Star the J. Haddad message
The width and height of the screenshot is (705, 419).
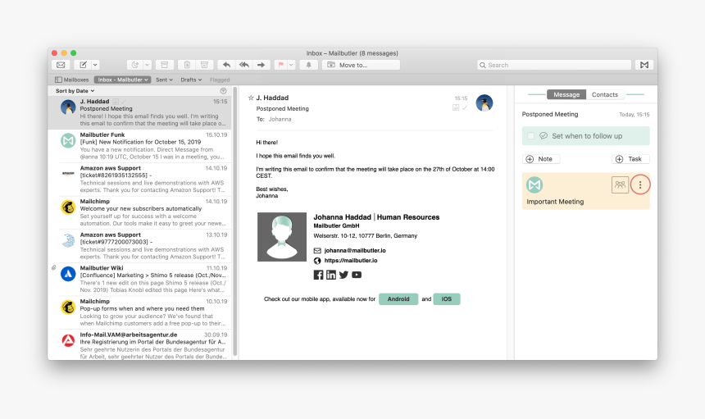click(251, 98)
